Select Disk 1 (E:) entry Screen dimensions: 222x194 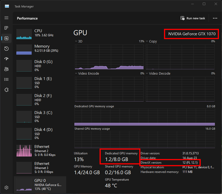click(x=40, y=83)
